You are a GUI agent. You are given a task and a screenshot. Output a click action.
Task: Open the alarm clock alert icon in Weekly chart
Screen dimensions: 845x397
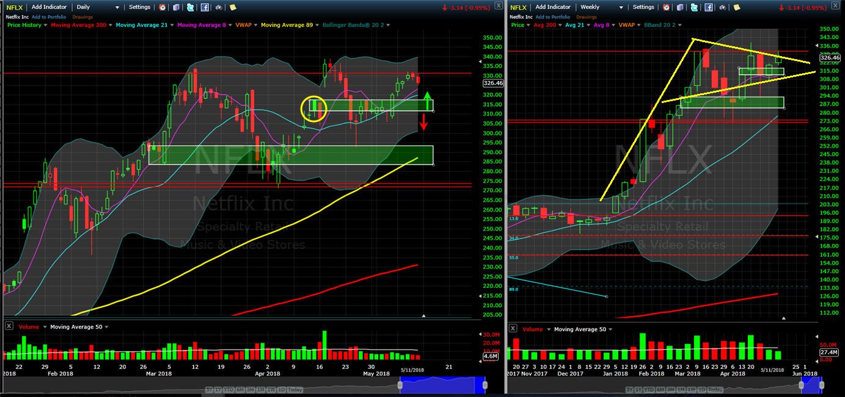[x=667, y=7]
